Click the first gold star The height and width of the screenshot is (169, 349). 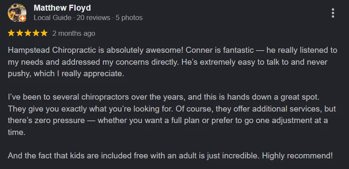[11, 33]
